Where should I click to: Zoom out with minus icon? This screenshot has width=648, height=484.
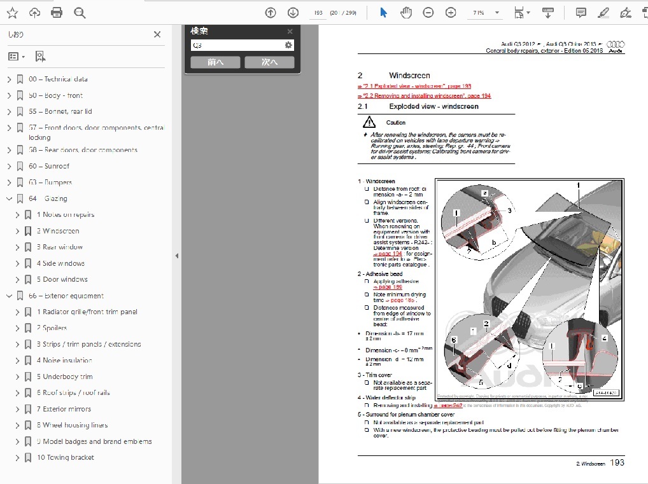pos(428,13)
